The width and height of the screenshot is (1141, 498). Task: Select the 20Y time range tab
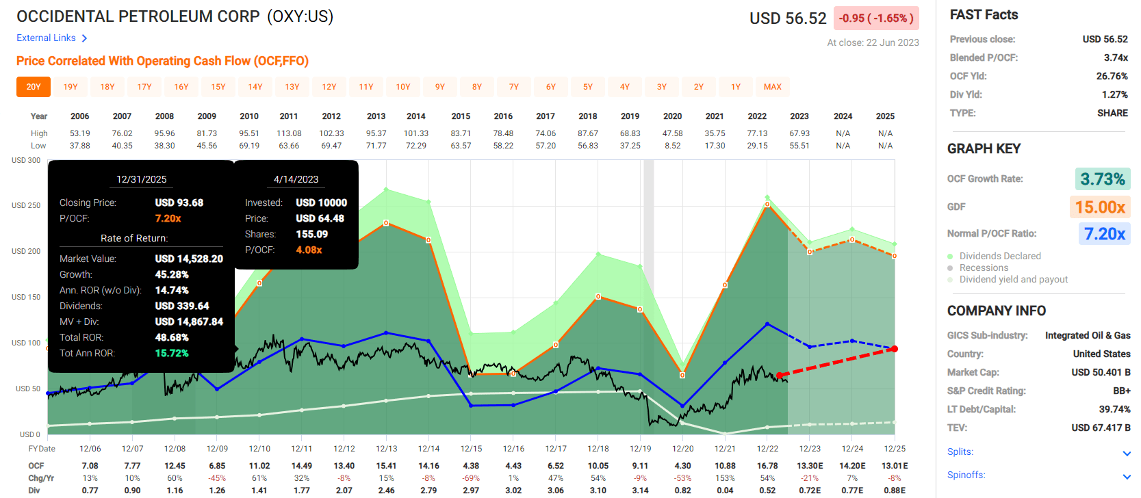tap(34, 87)
